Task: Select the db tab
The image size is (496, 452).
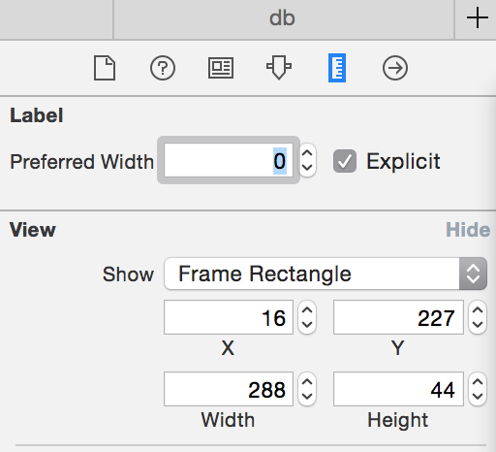Action: pyautogui.click(x=284, y=18)
